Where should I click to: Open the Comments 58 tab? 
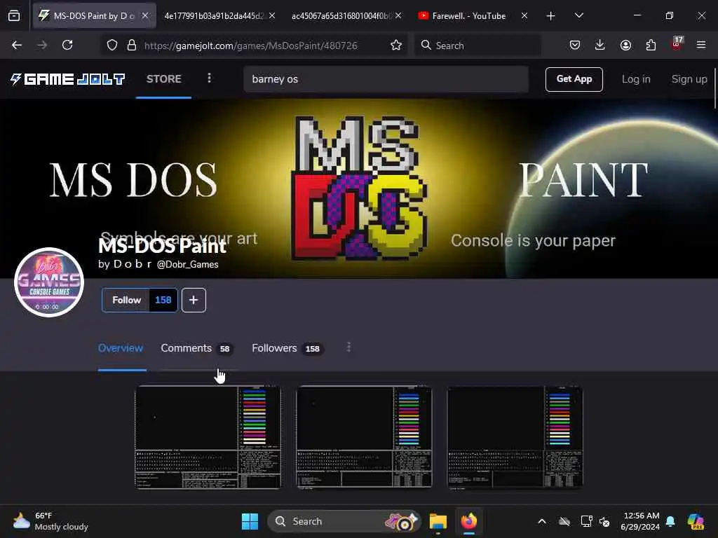click(x=197, y=348)
